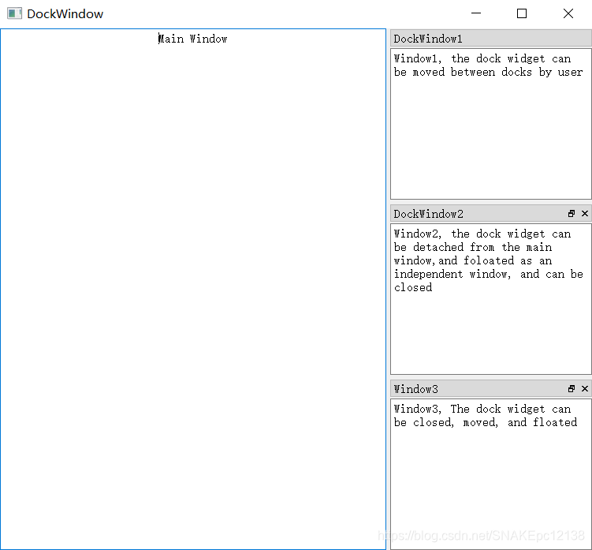Click the text 'be moved between docks by user'
Screen dimensions: 592x550
(x=488, y=72)
